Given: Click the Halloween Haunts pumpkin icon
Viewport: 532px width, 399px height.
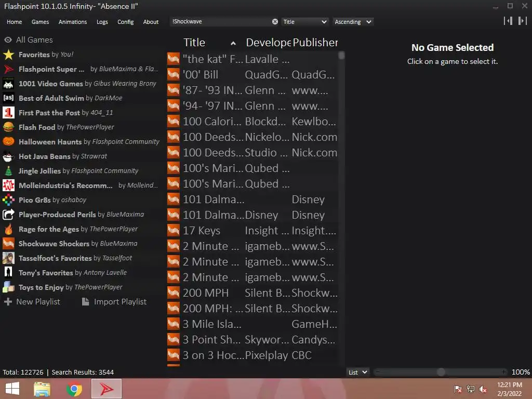Looking at the screenshot, I should [x=8, y=142].
